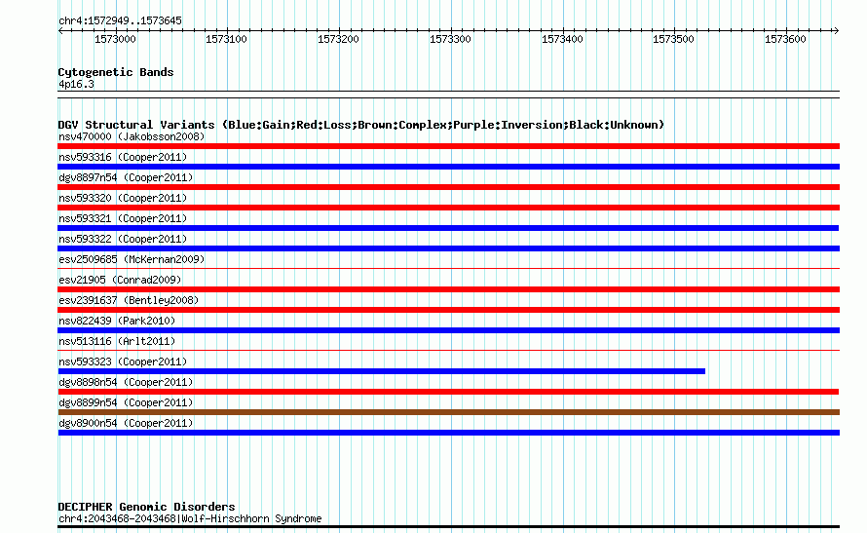Click the esv2391637 (Bentley2008) red bar

click(448, 310)
